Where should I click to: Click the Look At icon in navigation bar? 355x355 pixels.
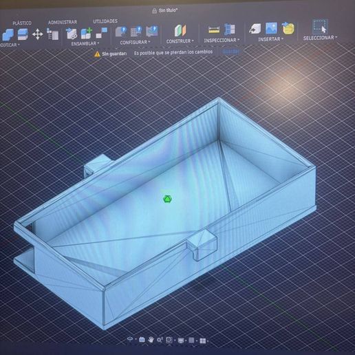(142, 339)
